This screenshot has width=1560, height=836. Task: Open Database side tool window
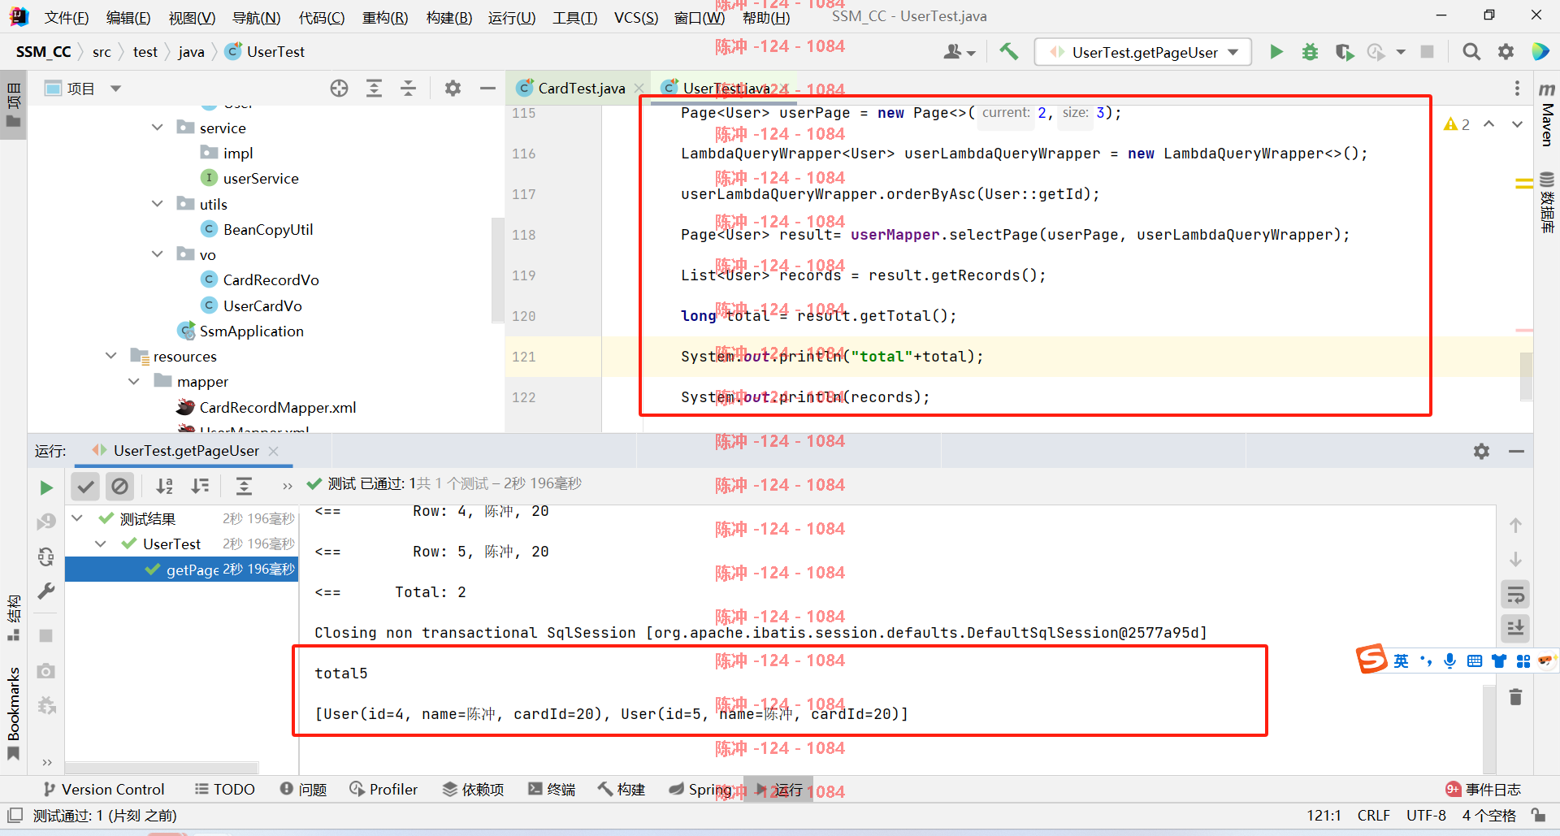[x=1547, y=203]
